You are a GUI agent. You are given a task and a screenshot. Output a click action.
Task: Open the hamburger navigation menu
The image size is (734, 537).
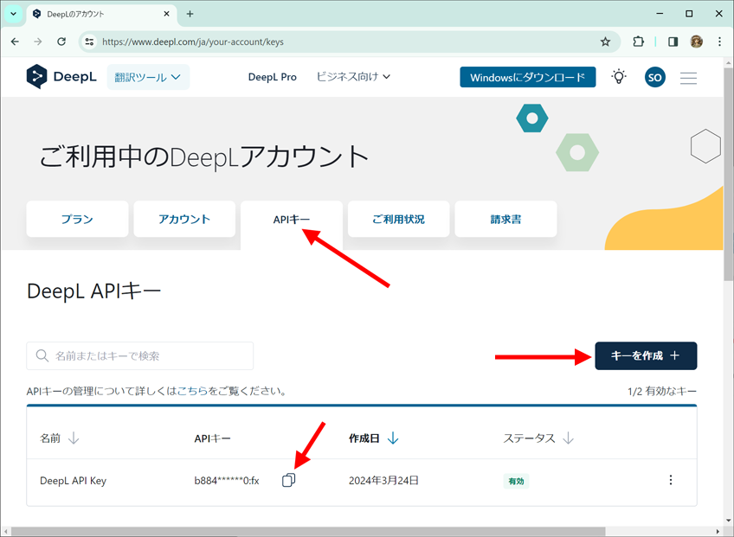688,78
